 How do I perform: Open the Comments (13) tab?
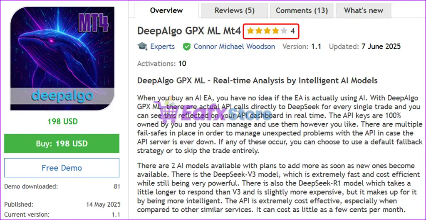point(302,10)
